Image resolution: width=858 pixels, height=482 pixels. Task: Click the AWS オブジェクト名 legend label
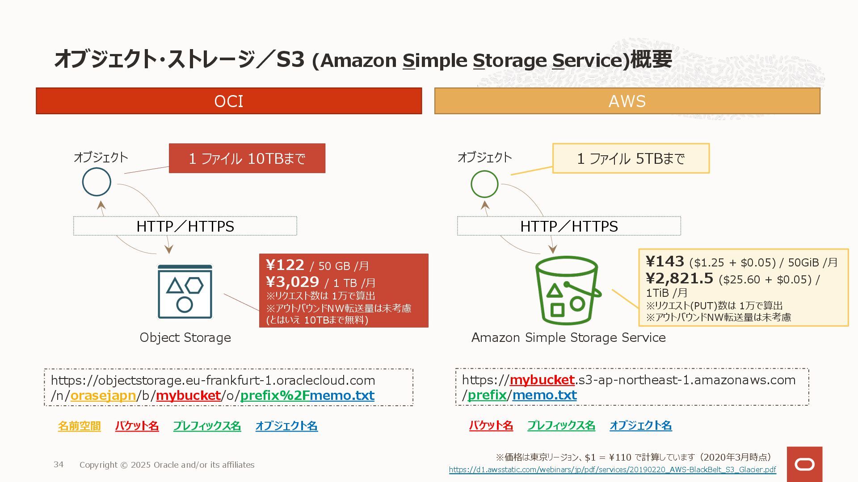coord(640,425)
